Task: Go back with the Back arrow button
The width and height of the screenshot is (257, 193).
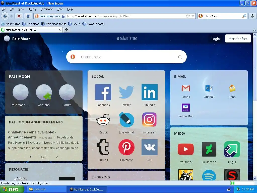Action: click(5, 16)
